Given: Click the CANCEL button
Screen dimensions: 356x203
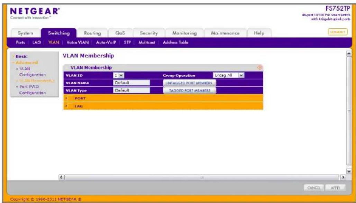Looking at the screenshot, I should (x=313, y=188).
